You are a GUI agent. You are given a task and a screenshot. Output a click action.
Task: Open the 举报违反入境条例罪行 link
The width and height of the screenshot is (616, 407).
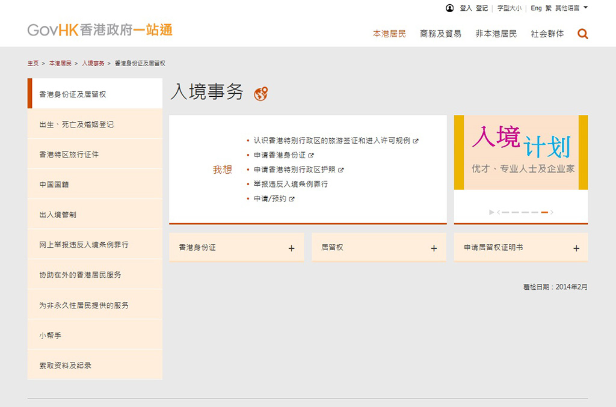click(291, 184)
